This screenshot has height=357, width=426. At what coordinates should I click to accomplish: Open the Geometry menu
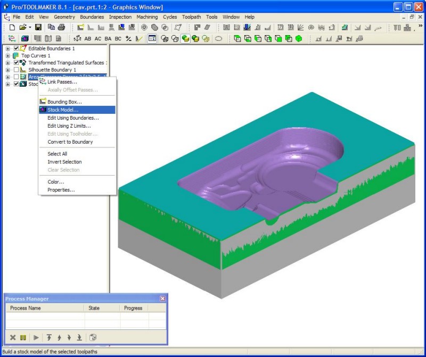click(64, 17)
